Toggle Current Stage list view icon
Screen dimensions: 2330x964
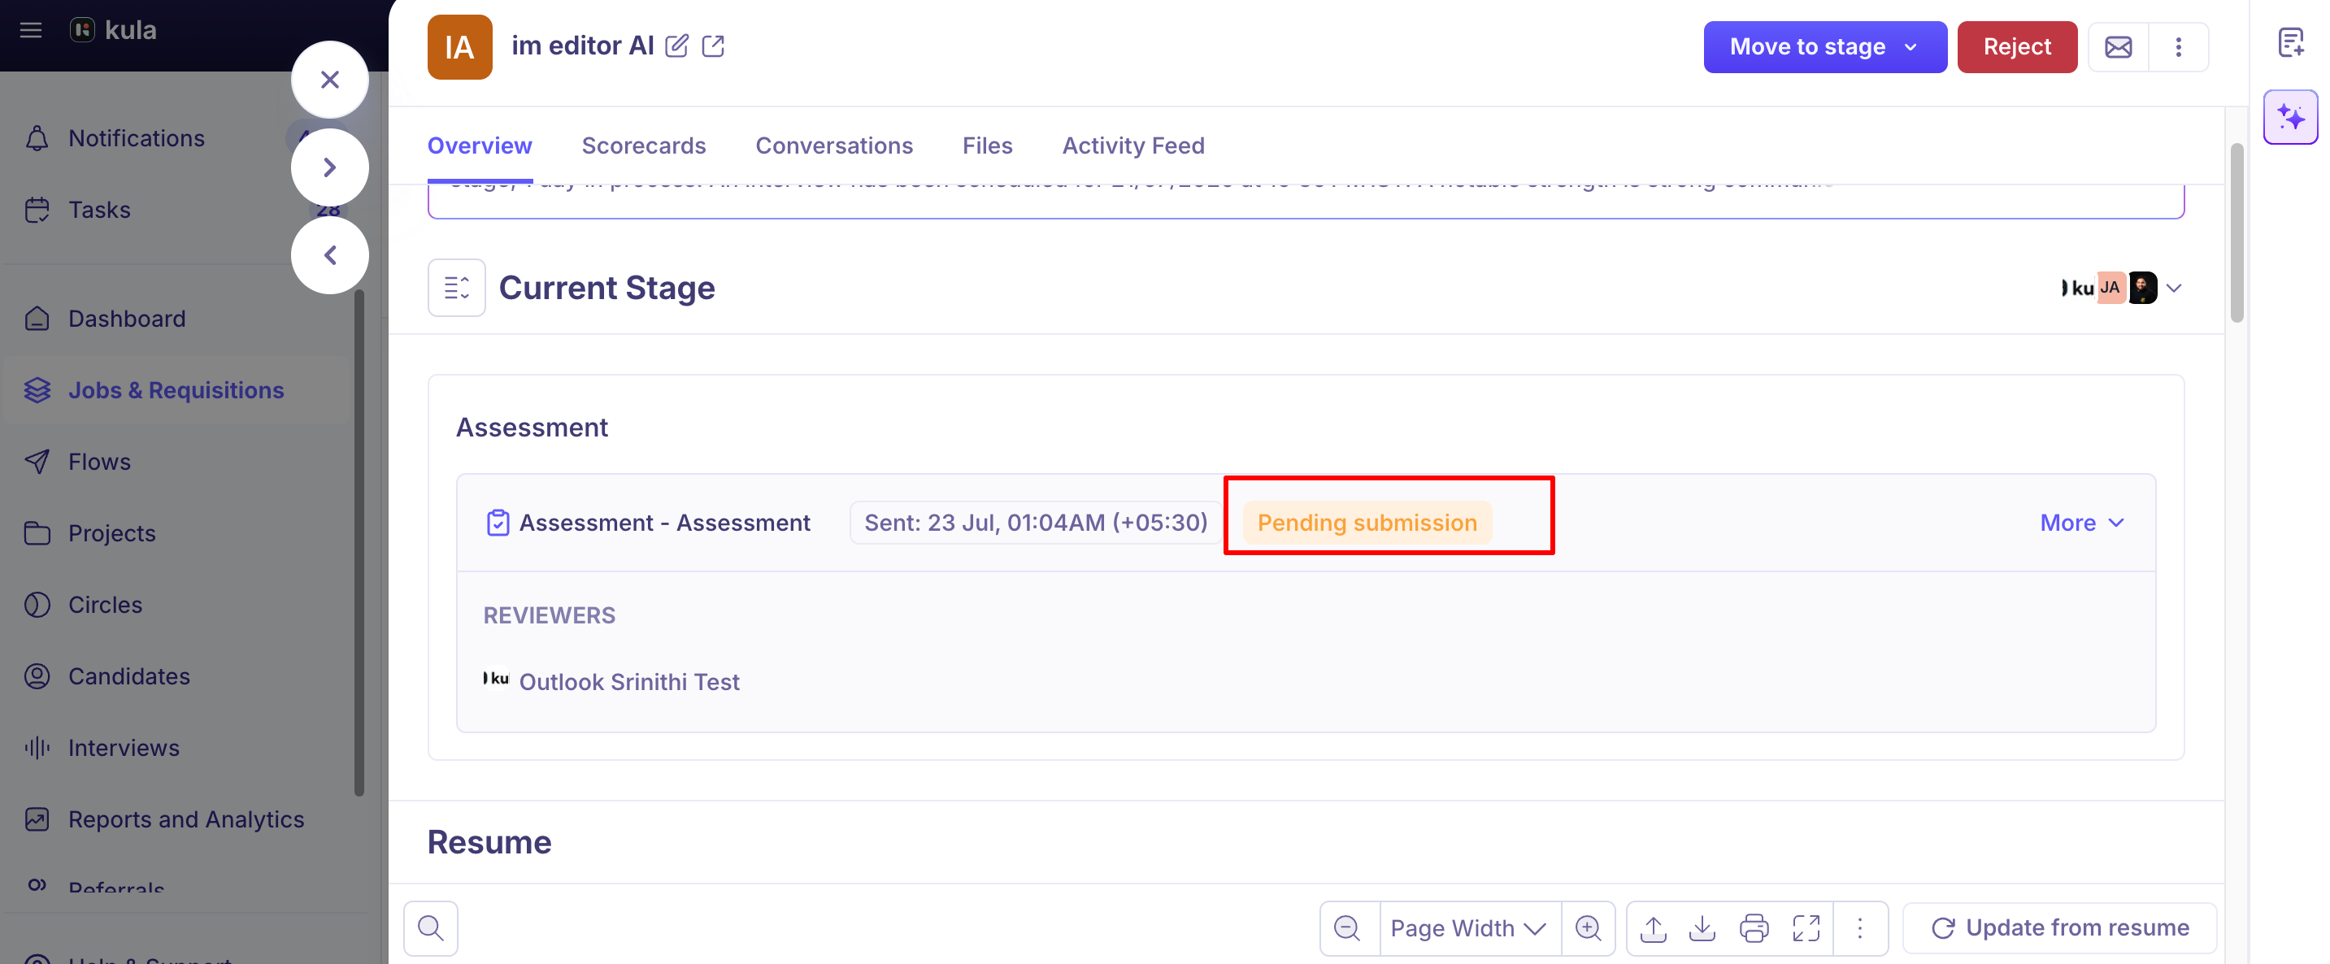click(457, 288)
